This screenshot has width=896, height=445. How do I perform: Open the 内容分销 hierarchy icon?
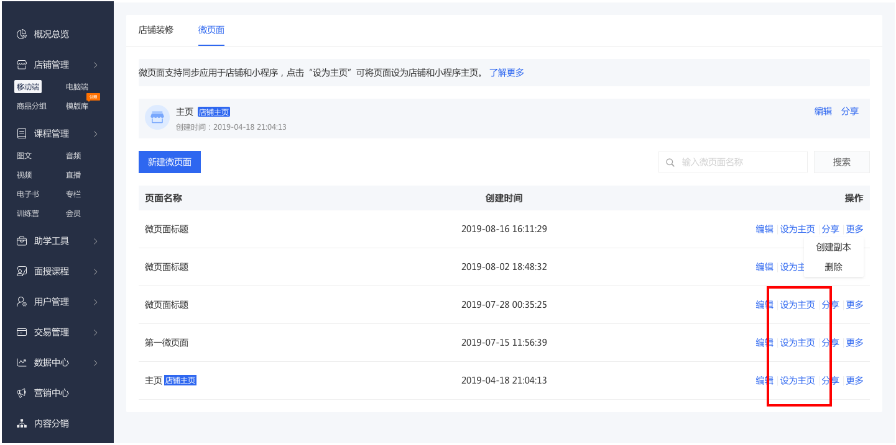pyautogui.click(x=22, y=423)
